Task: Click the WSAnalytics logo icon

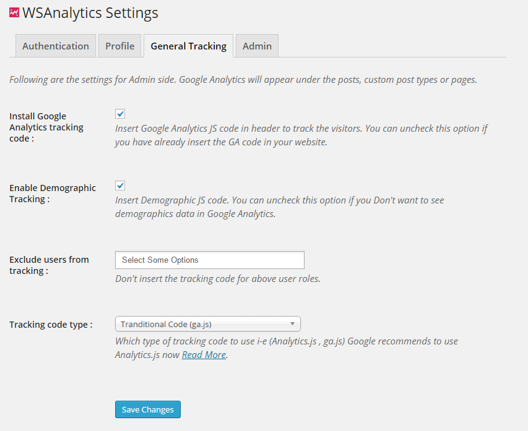Action: (14, 13)
